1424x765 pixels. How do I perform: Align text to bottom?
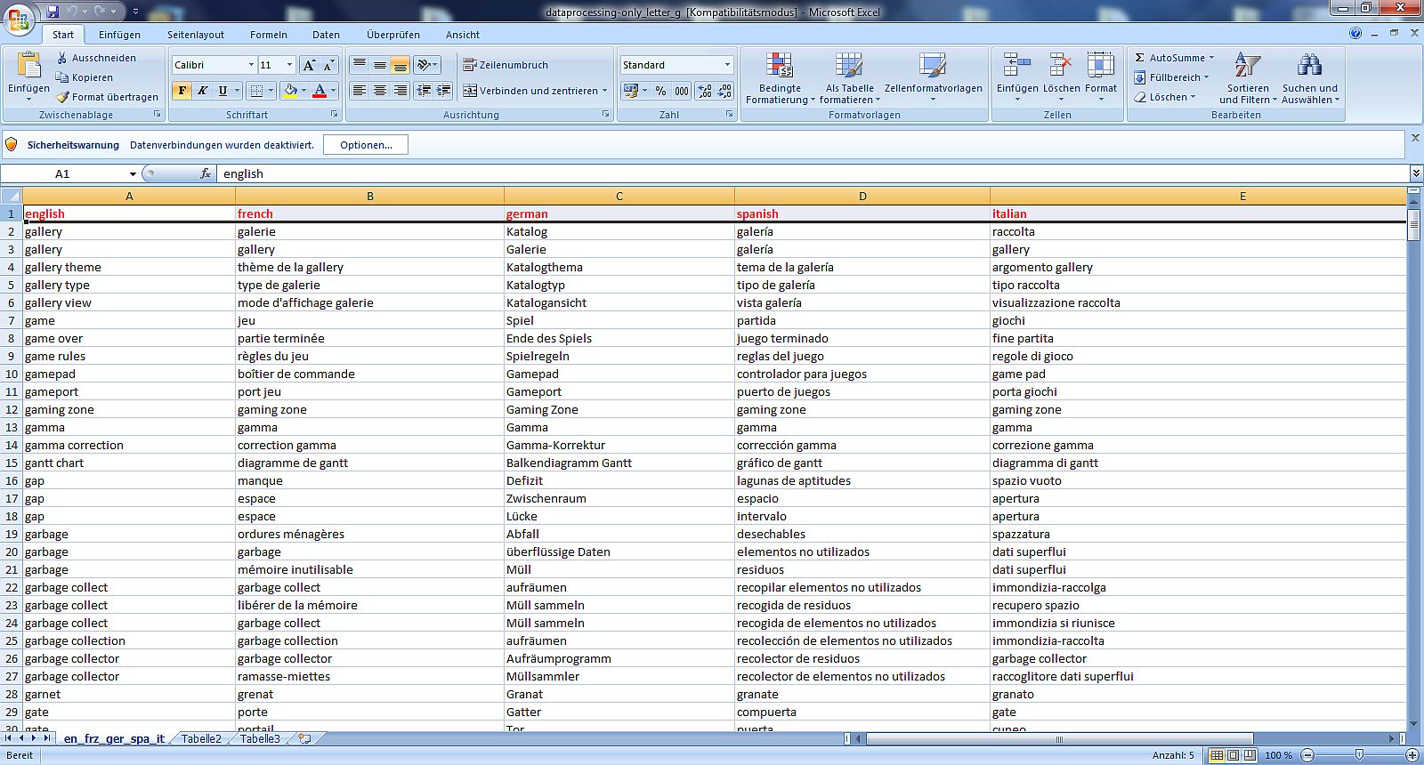coord(400,65)
